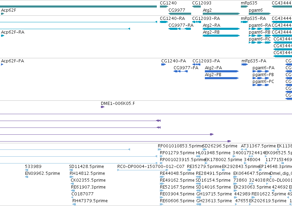This screenshot has height=206, width=292.
Task: Select the EK202619.5prime EST label
Action: [268, 201]
